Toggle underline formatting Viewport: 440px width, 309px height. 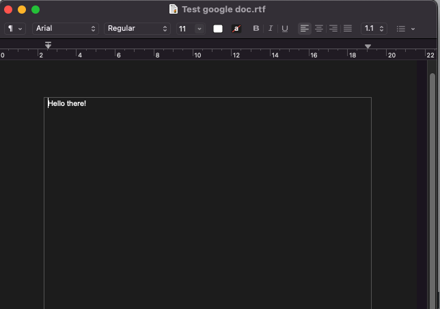(285, 28)
